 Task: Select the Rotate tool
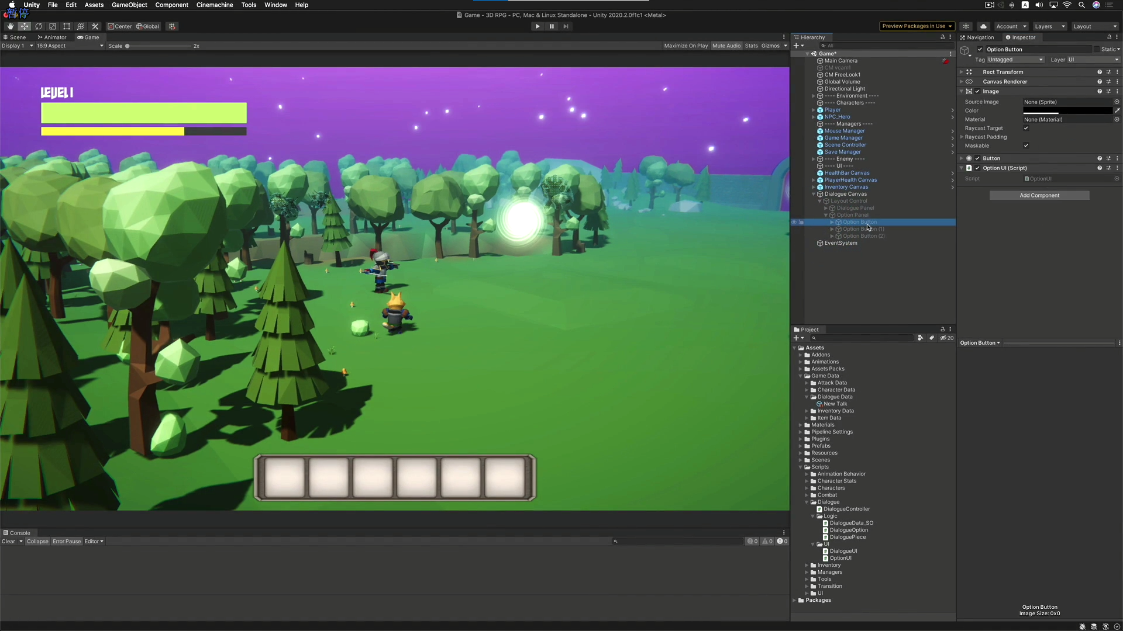coord(39,26)
